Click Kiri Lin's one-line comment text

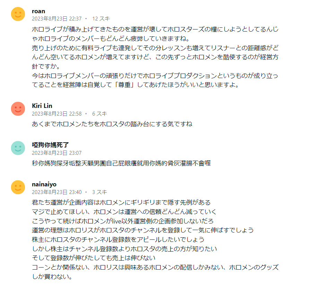[x=112, y=124]
